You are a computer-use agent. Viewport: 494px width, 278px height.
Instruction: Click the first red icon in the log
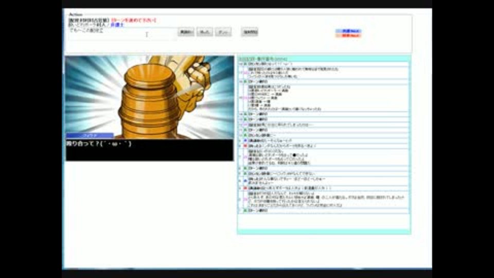pos(245,146)
